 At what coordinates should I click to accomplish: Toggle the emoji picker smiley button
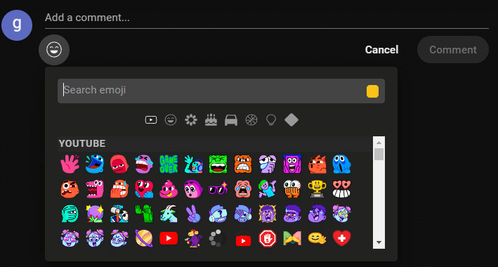point(54,50)
